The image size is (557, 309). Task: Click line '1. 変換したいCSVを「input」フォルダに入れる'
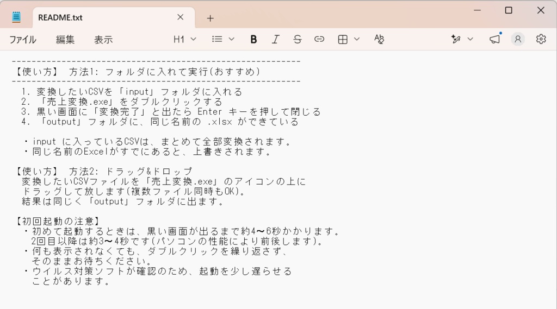(132, 92)
